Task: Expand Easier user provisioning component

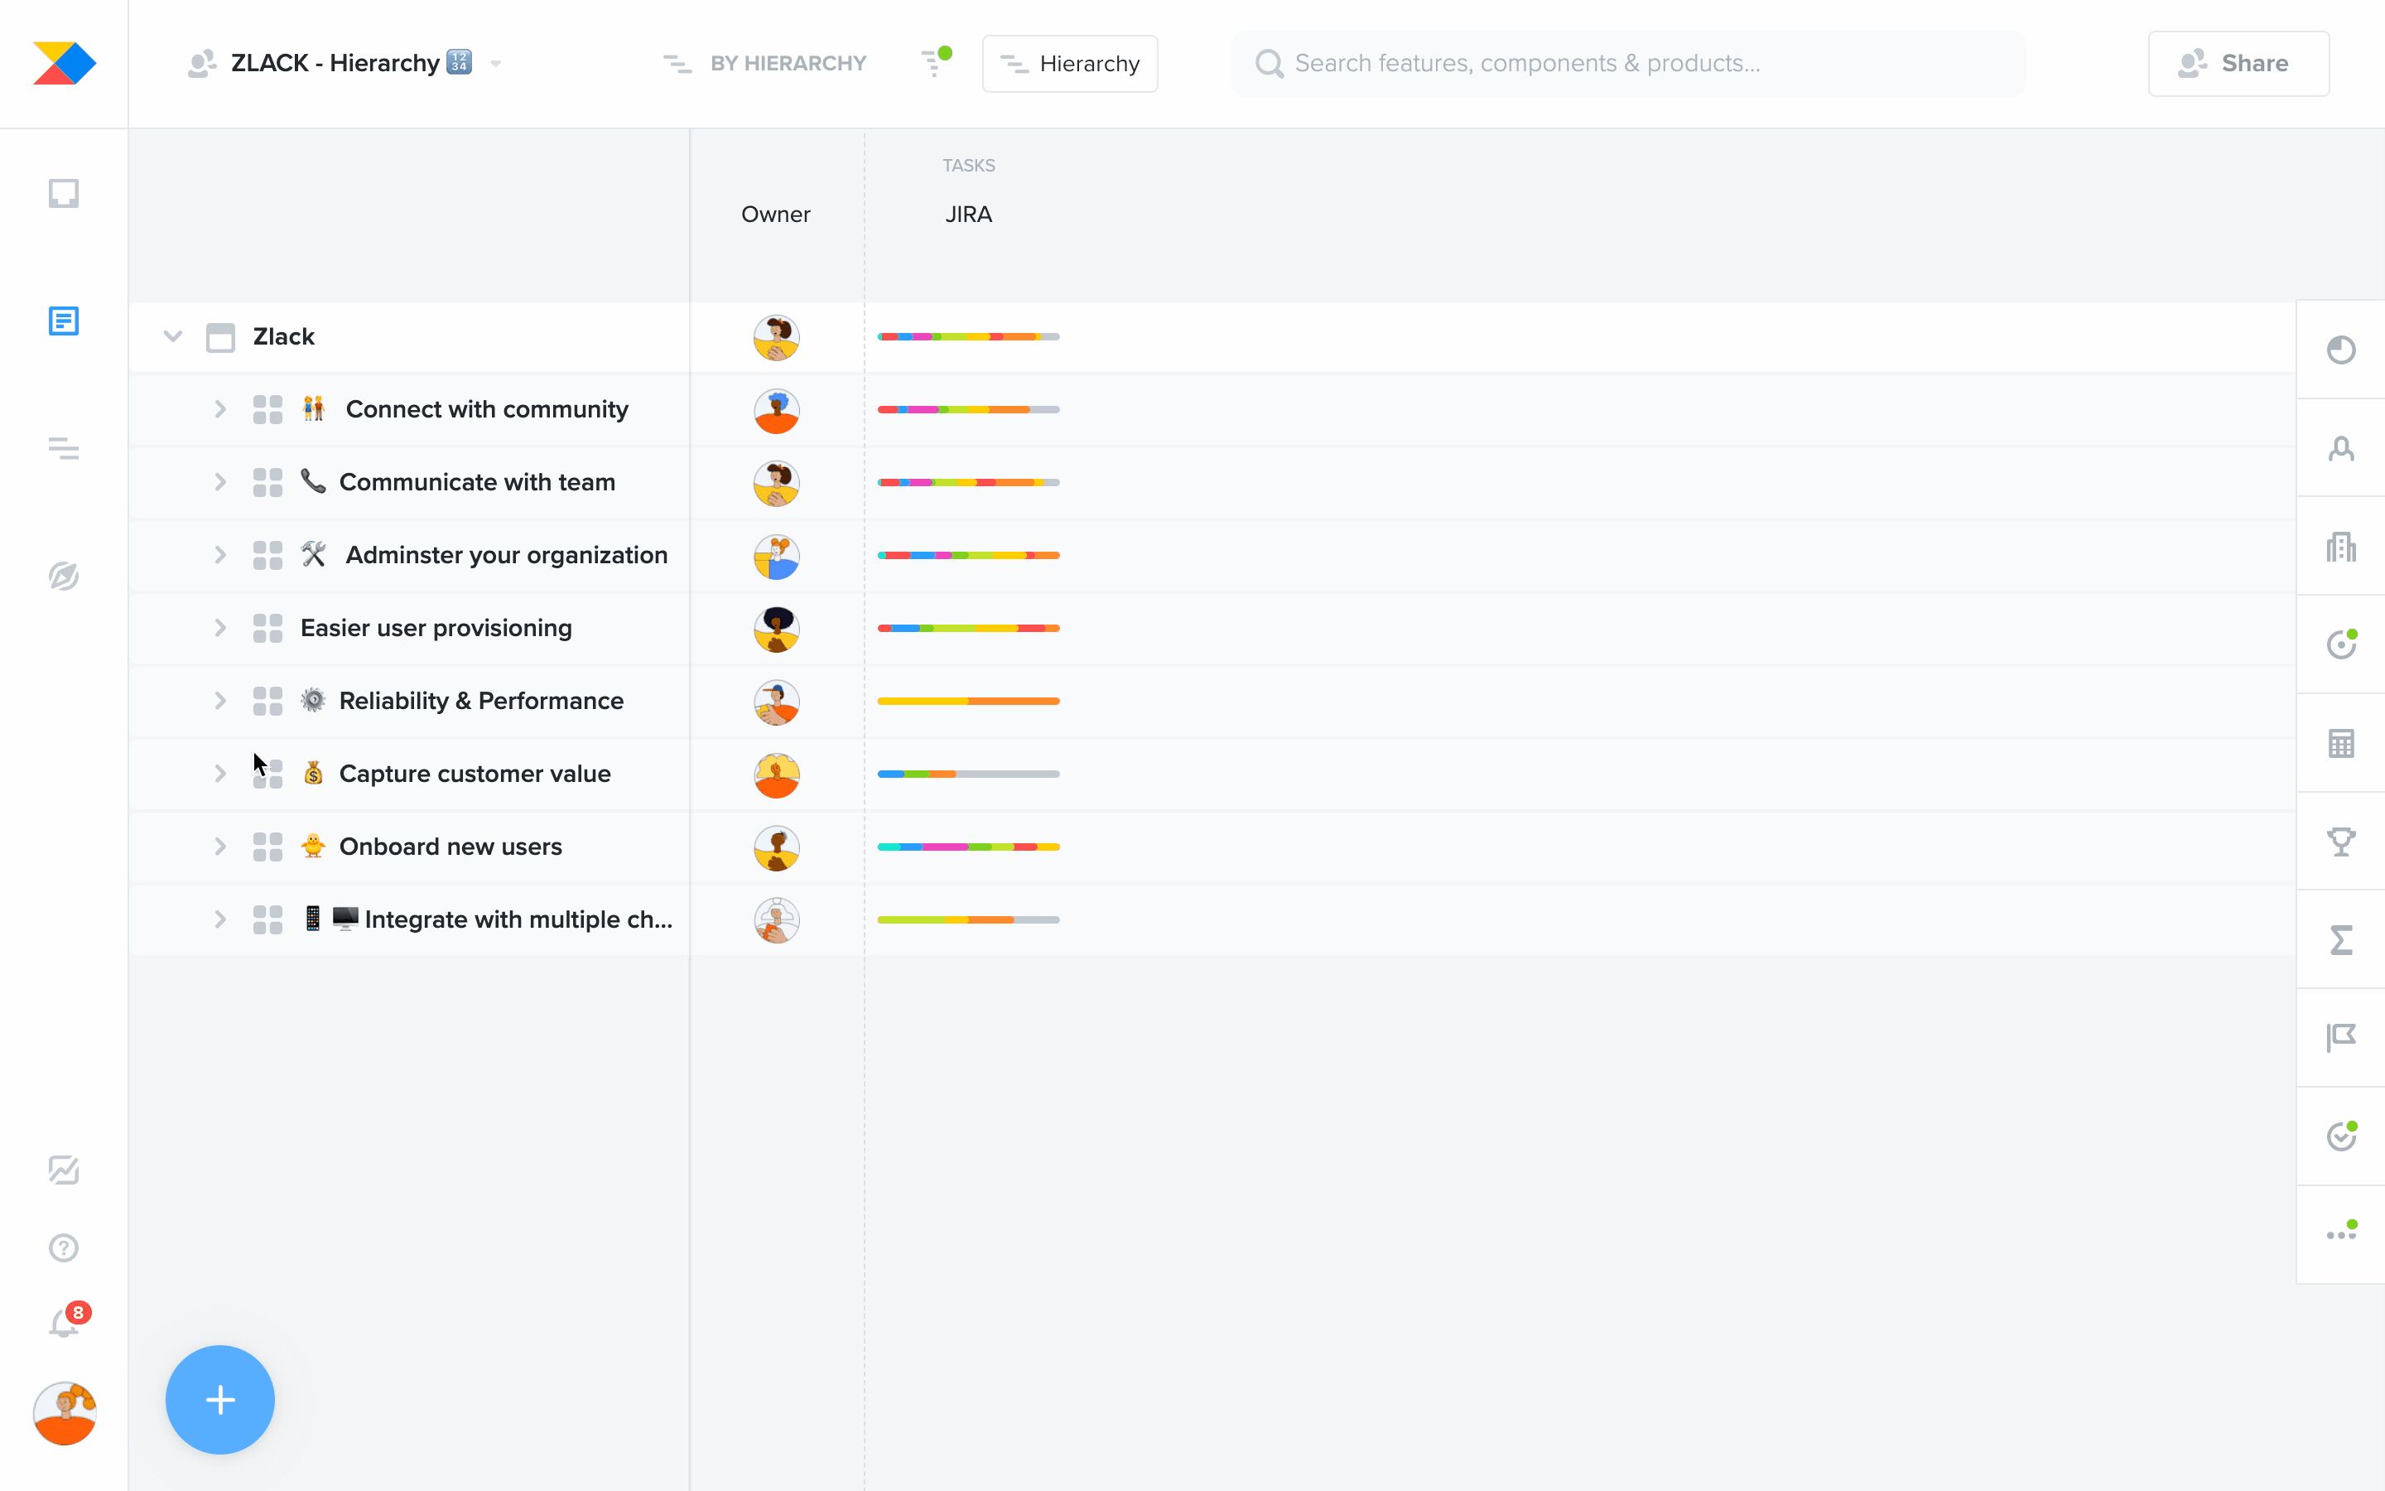Action: (219, 628)
